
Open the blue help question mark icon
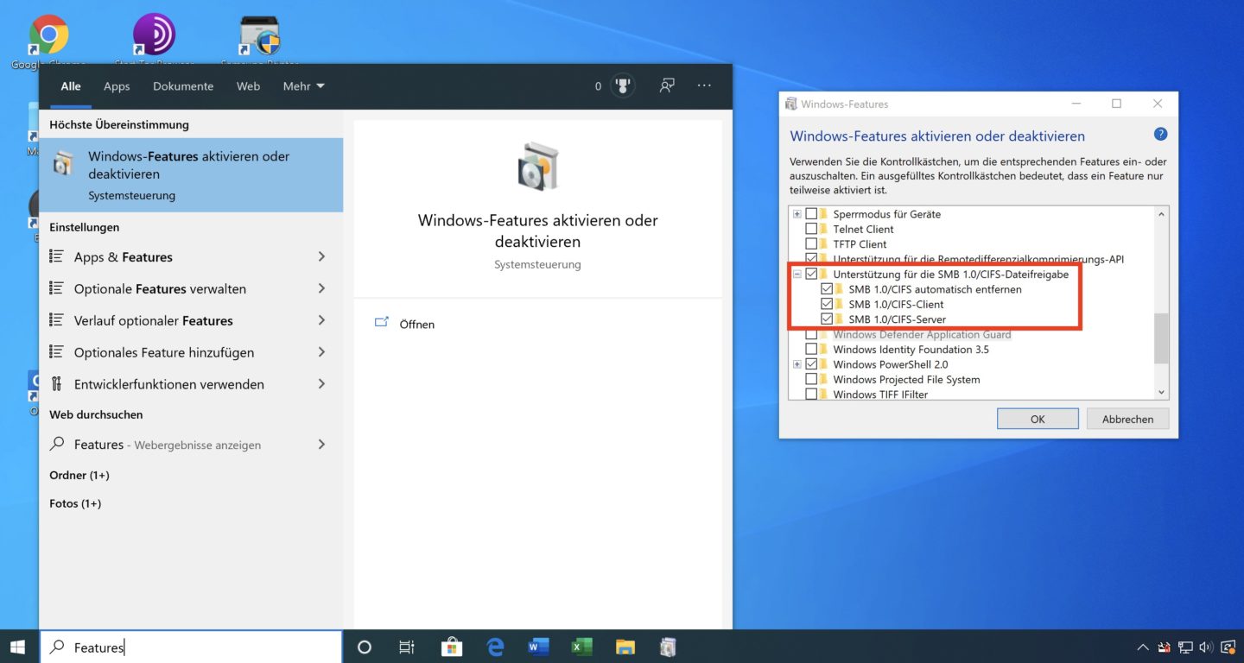1160,135
